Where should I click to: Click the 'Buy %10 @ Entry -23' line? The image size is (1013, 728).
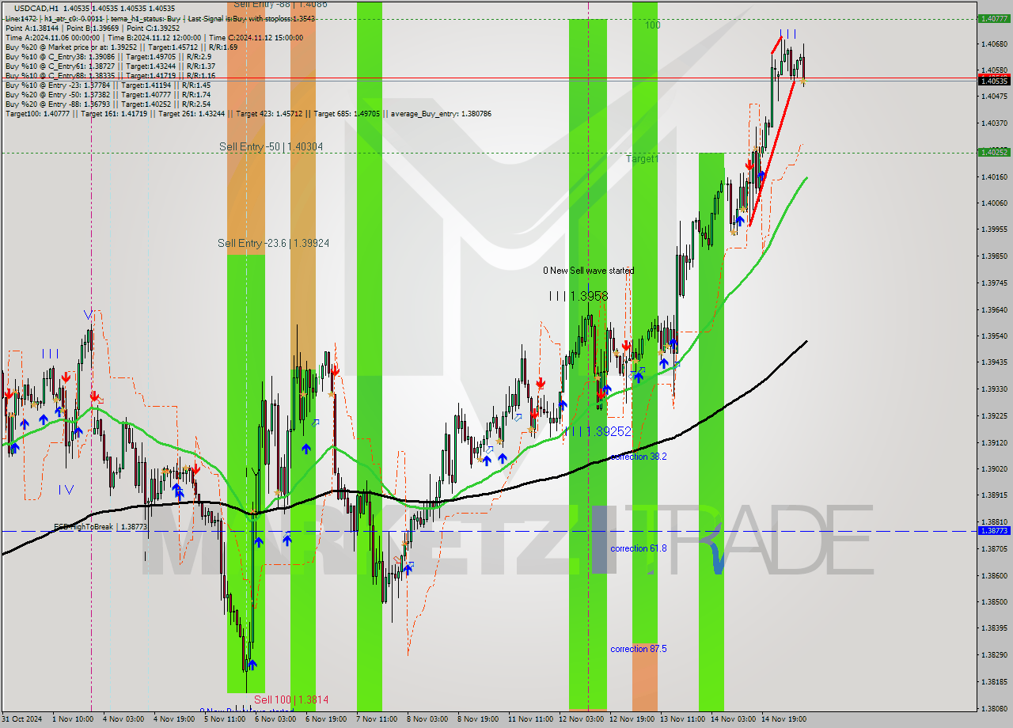(x=108, y=85)
